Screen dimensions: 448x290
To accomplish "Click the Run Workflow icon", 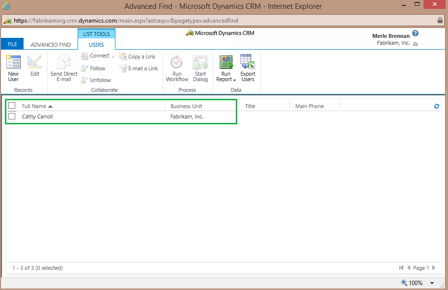I will [177, 63].
